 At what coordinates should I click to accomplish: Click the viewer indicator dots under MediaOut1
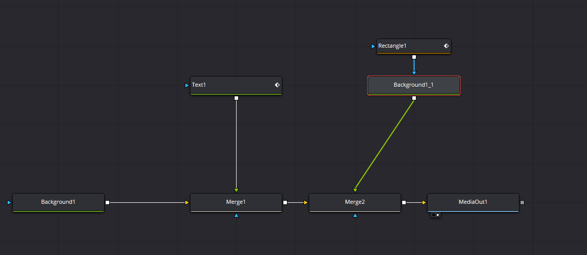(x=435, y=215)
